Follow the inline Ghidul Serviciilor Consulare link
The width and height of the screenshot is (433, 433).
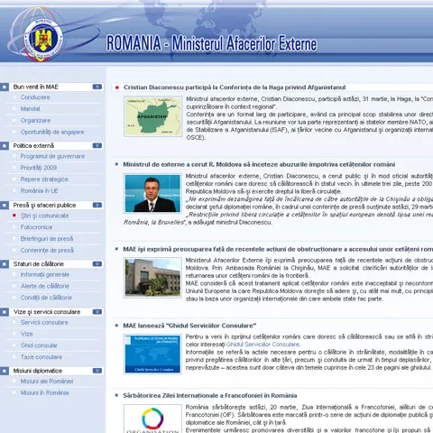pyautogui.click(x=263, y=345)
